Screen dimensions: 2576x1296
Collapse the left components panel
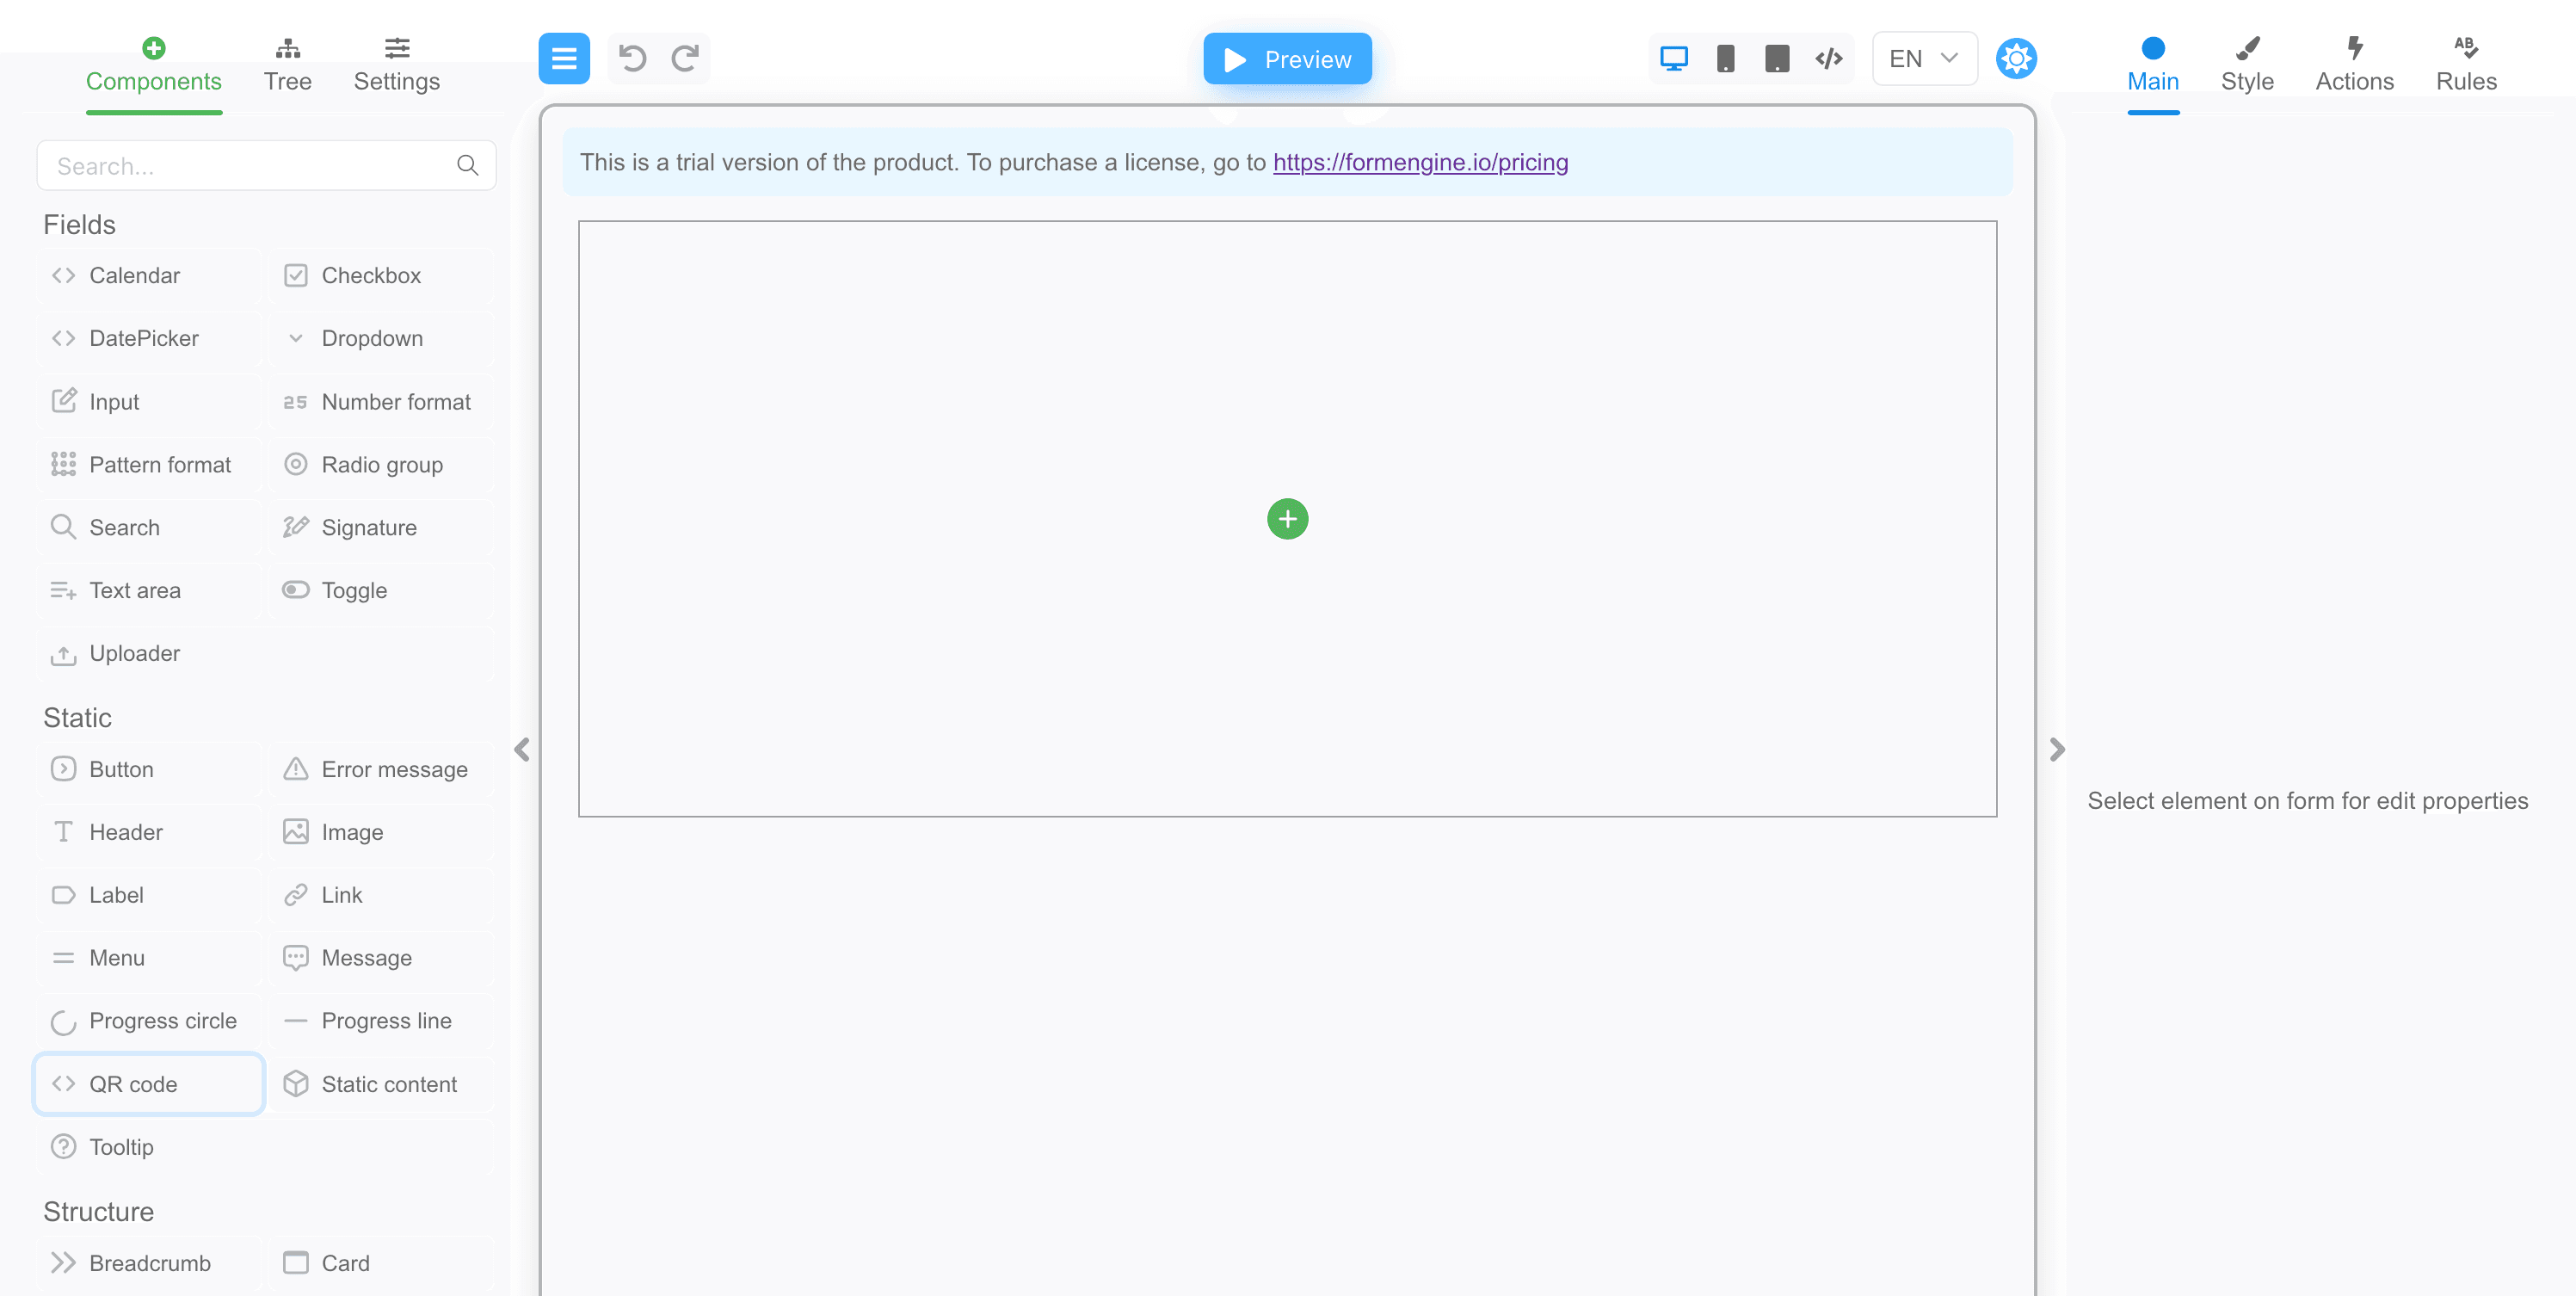pyautogui.click(x=521, y=750)
